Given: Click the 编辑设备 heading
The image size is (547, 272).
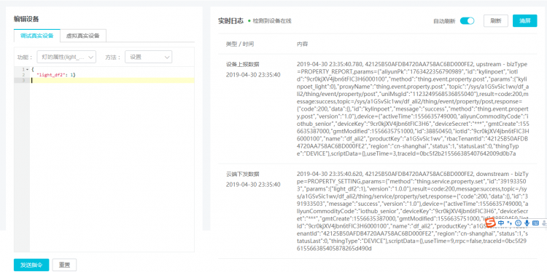Looking at the screenshot, I should pos(26,19).
